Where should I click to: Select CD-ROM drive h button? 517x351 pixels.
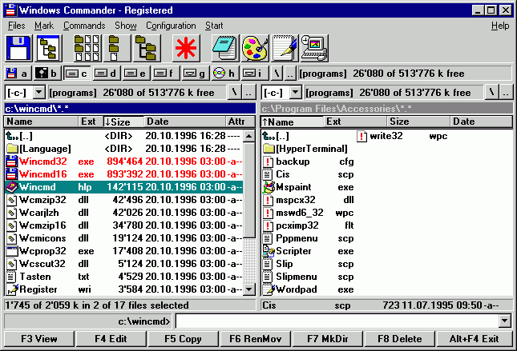pyautogui.click(x=225, y=74)
